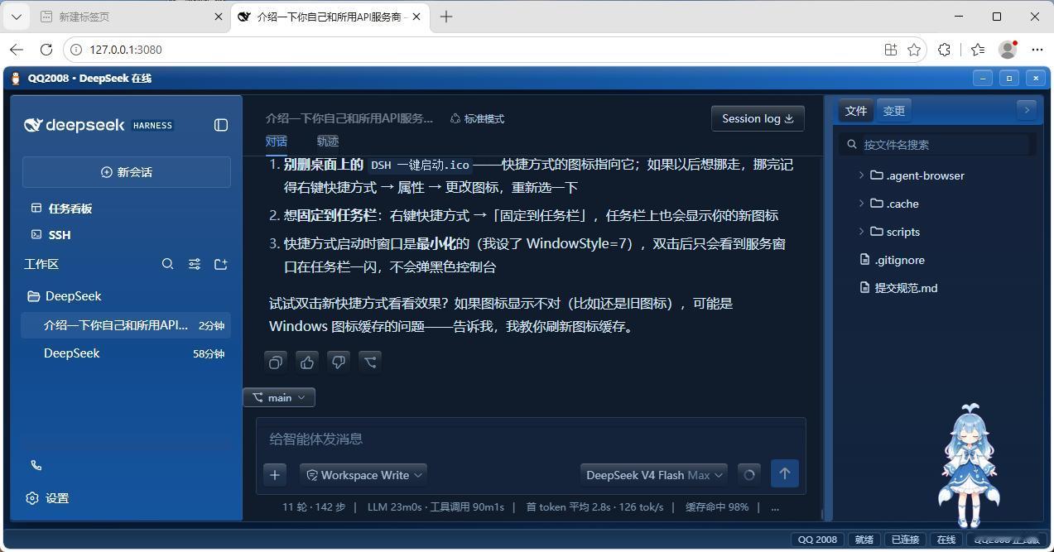This screenshot has height=552, width=1054.
Task: Click the split-screen icon in address bar
Action: [x=891, y=50]
